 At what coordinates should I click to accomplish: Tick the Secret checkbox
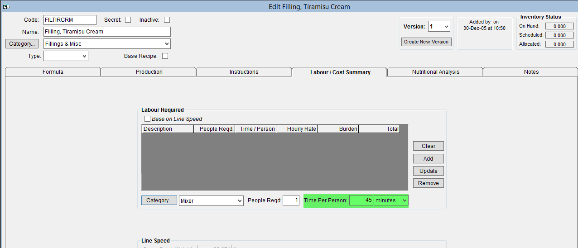tap(128, 20)
